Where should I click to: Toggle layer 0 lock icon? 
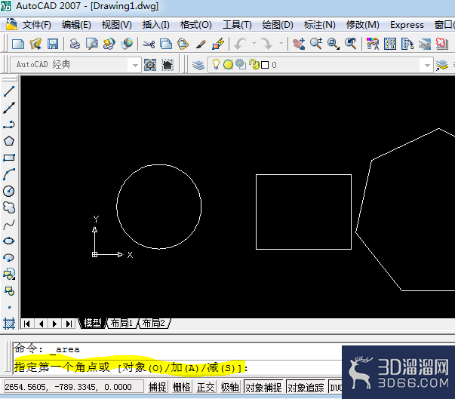(x=254, y=64)
